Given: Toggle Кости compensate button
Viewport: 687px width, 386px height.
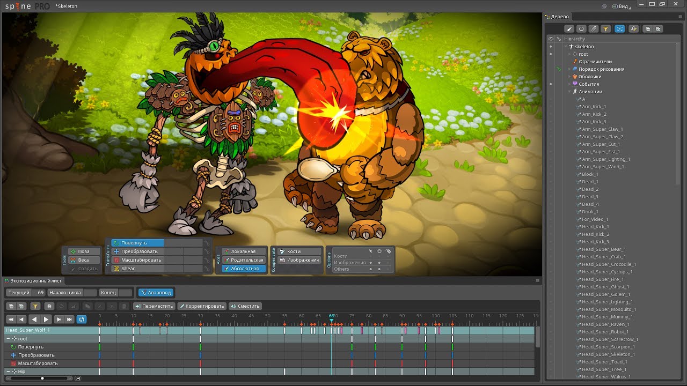Looking at the screenshot, I should click(299, 251).
